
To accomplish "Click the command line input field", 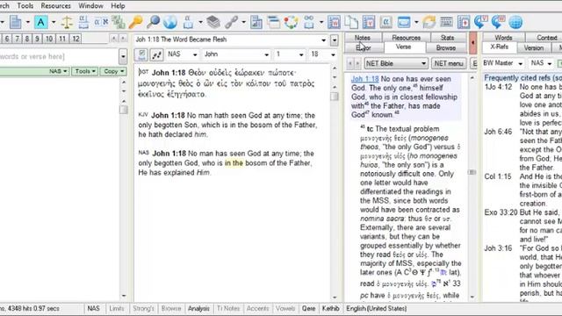I will [x=59, y=56].
